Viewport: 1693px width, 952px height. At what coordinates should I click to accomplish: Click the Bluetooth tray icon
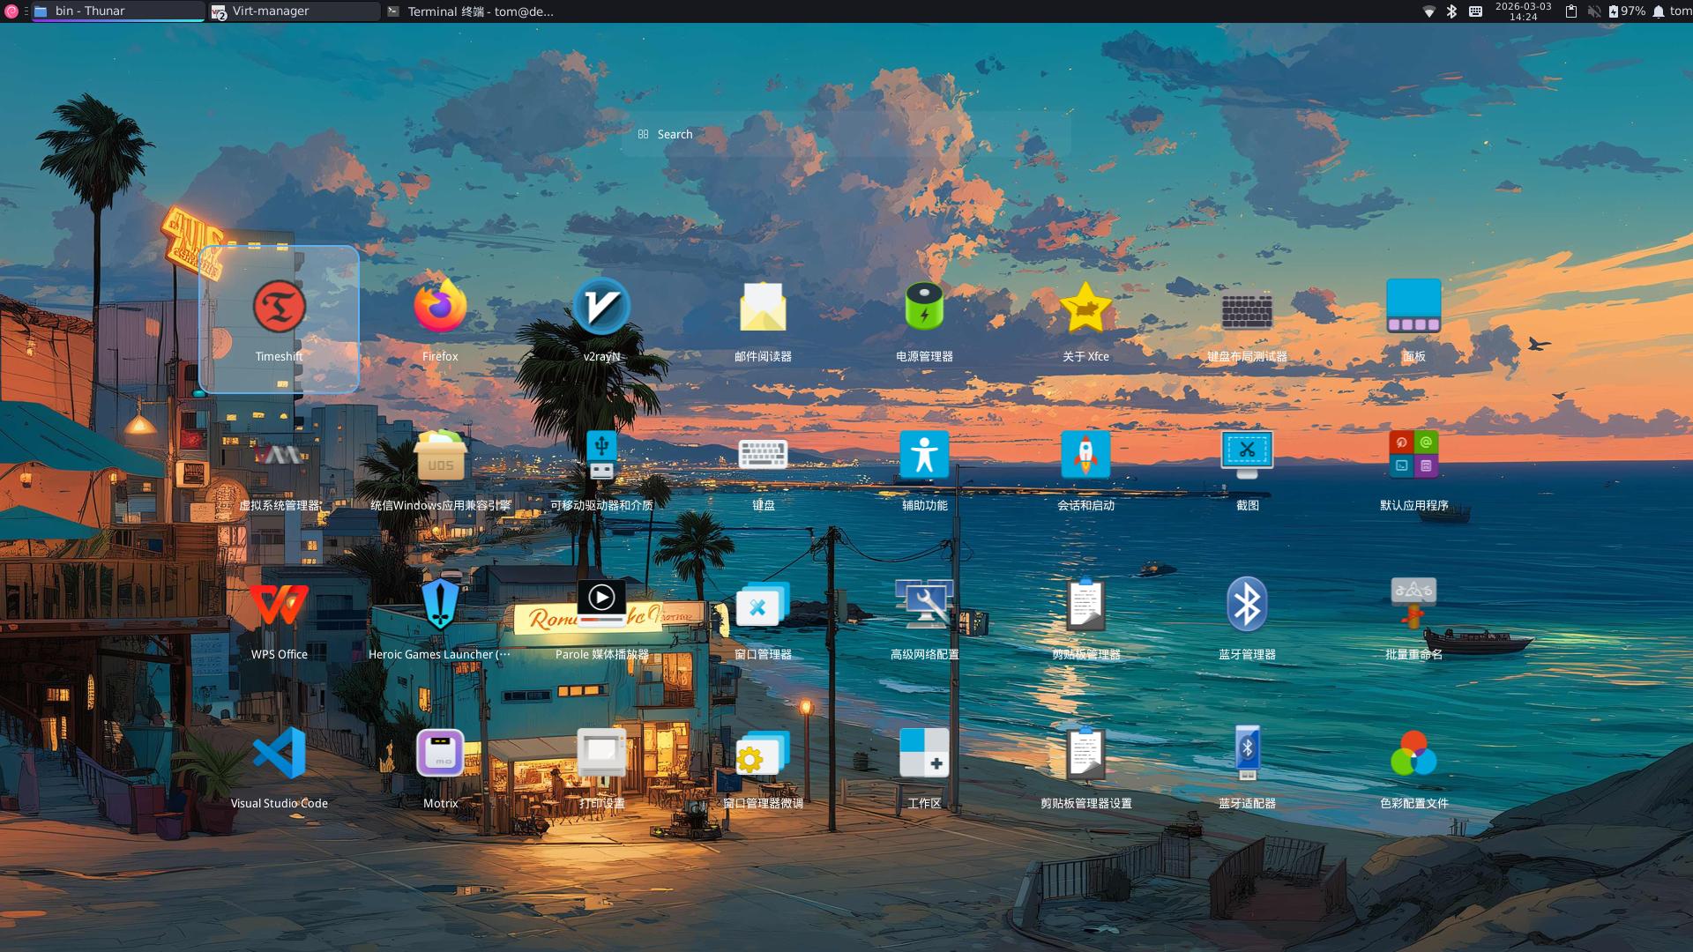pyautogui.click(x=1451, y=11)
